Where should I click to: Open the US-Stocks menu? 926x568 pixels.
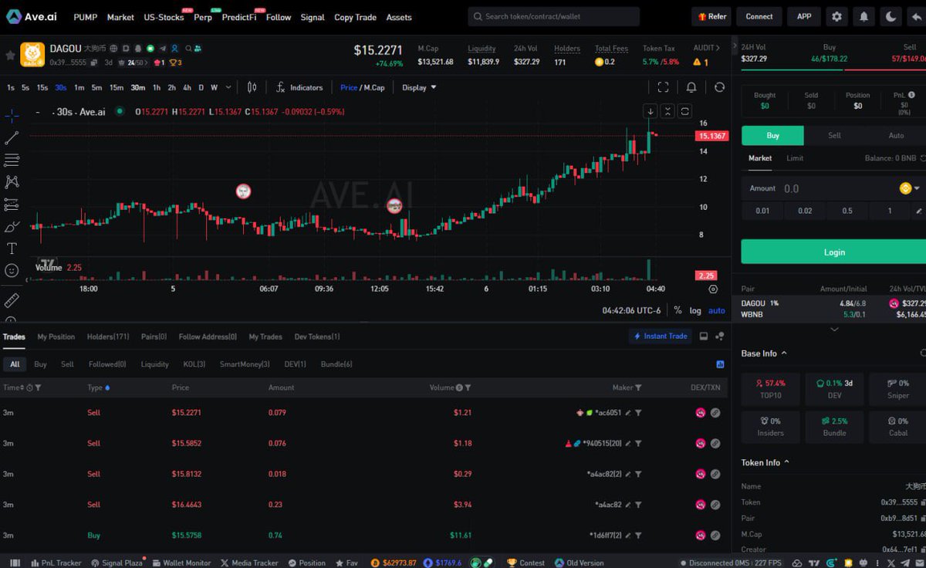point(164,17)
